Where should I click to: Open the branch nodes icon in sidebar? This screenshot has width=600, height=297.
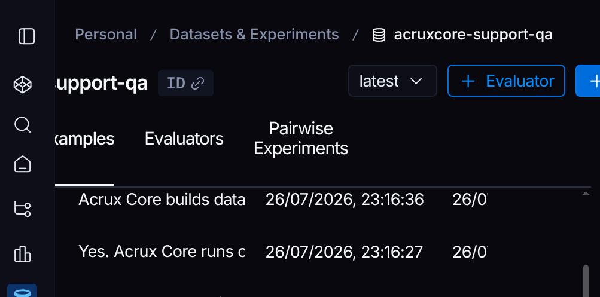(x=22, y=209)
